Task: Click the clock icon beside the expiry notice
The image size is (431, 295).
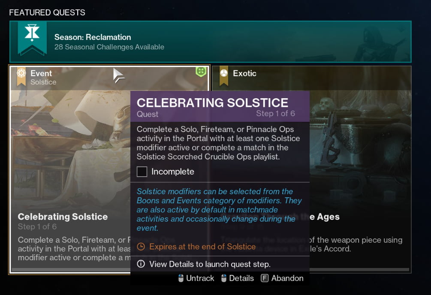Action: point(141,247)
